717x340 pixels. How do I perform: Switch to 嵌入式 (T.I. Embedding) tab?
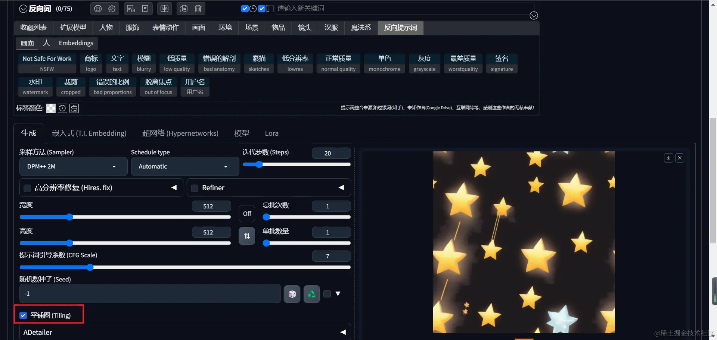(89, 133)
